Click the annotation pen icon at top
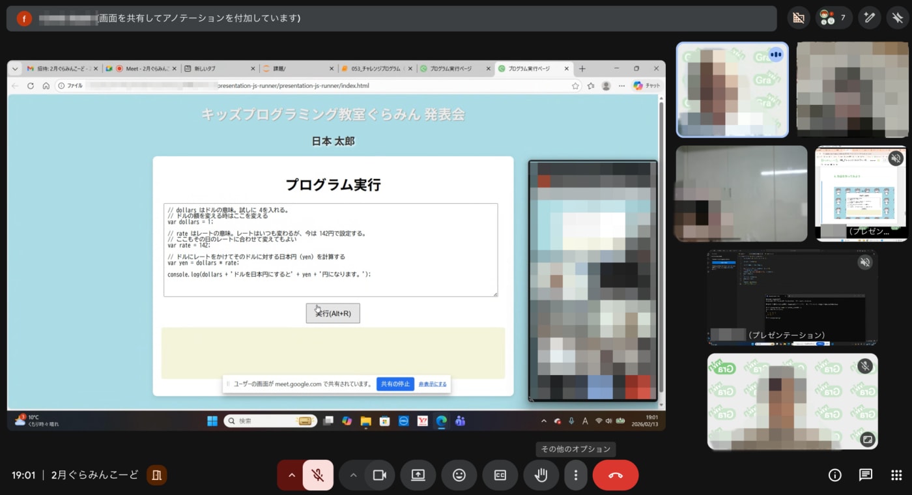This screenshot has height=495, width=912. coord(868,18)
